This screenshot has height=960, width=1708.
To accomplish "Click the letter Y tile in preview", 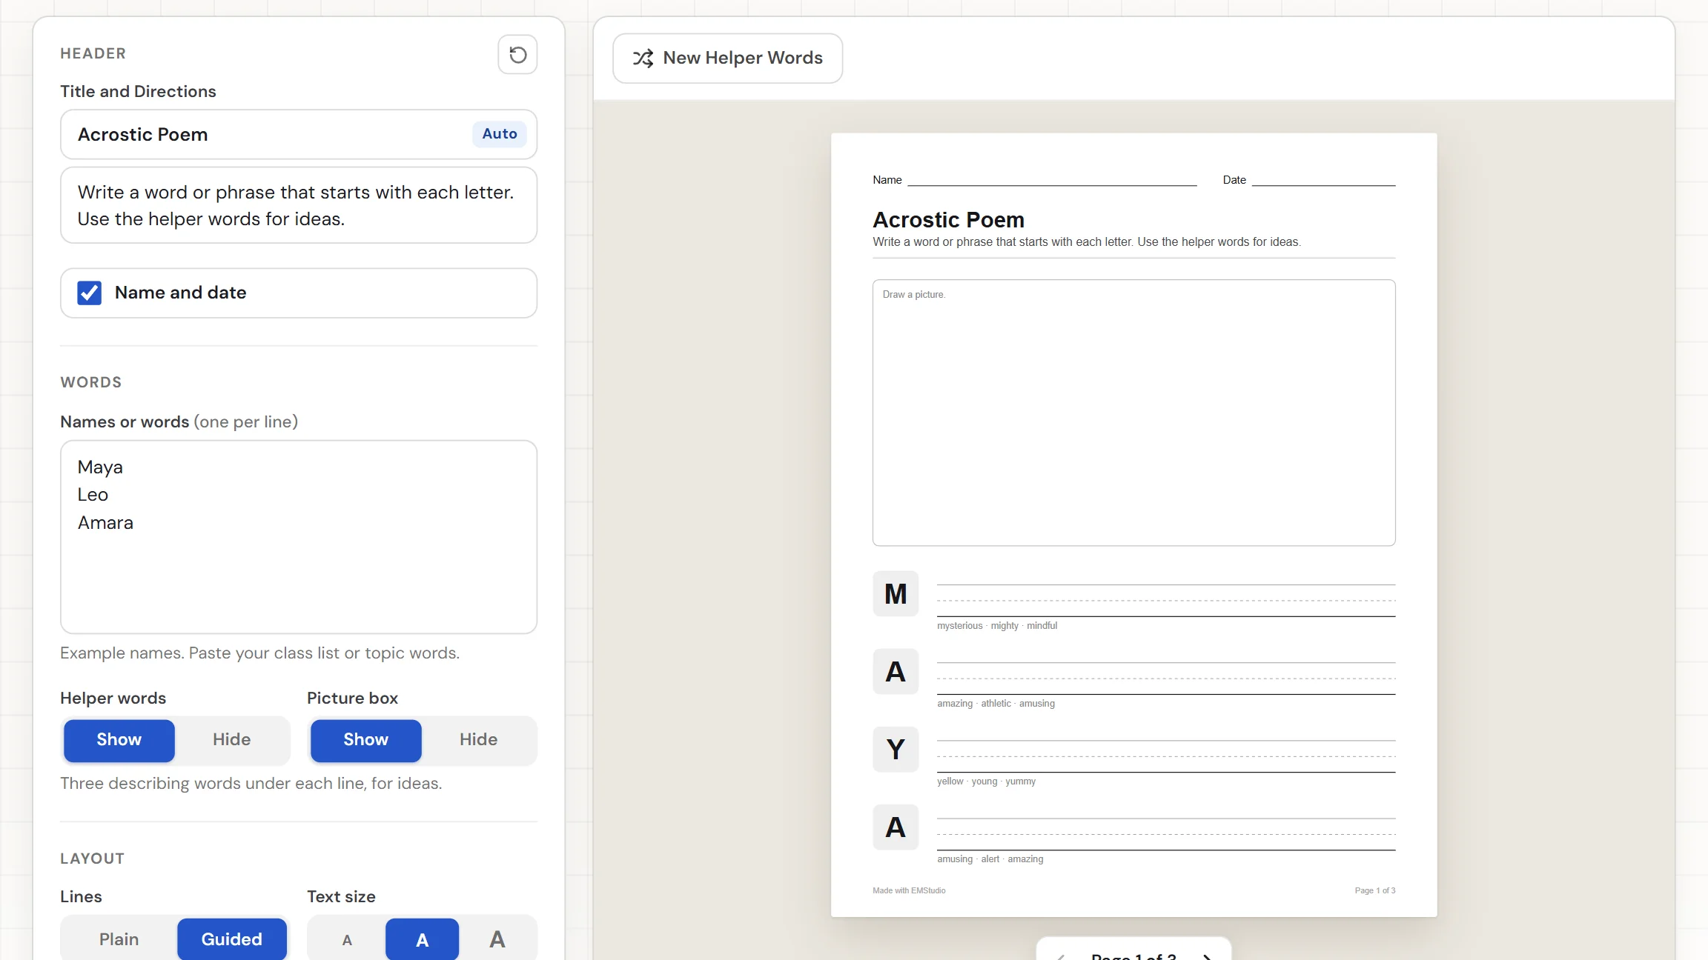I will point(896,750).
